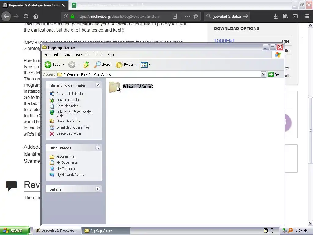Click Copy this folder
This screenshot has height=235, width=313.
click(68, 106)
